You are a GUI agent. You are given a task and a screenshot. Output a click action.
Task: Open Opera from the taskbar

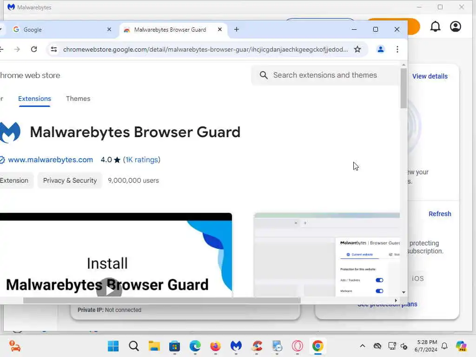coord(297,346)
